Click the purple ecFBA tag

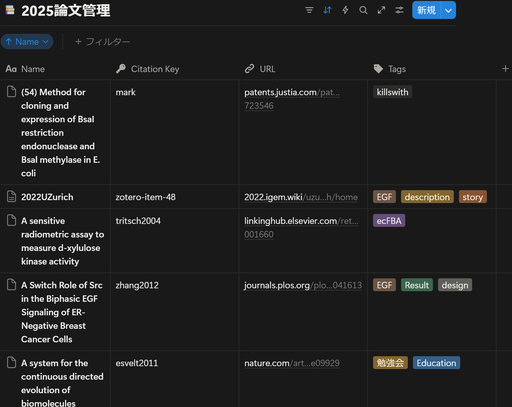point(389,221)
